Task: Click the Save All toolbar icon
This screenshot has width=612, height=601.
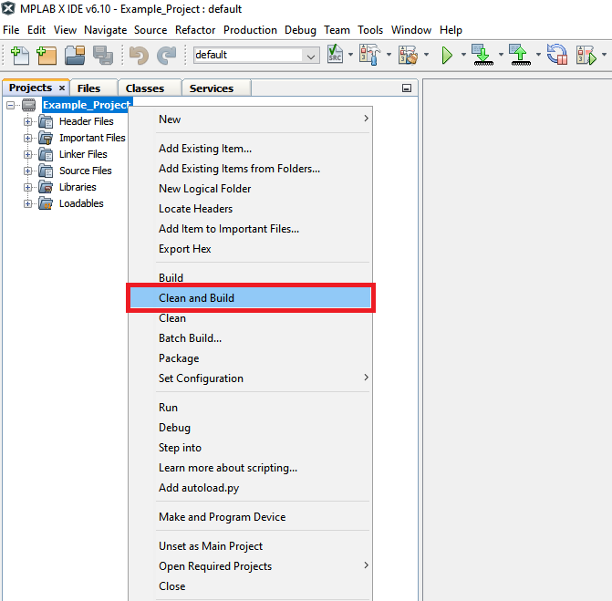Action: click(103, 55)
